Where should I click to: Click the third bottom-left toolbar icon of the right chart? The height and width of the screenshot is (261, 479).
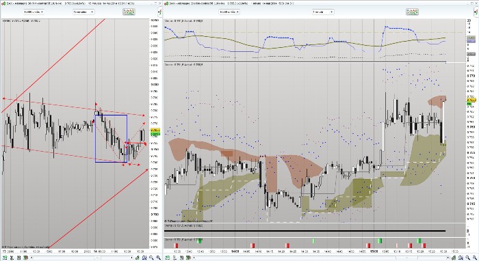(x=182, y=258)
